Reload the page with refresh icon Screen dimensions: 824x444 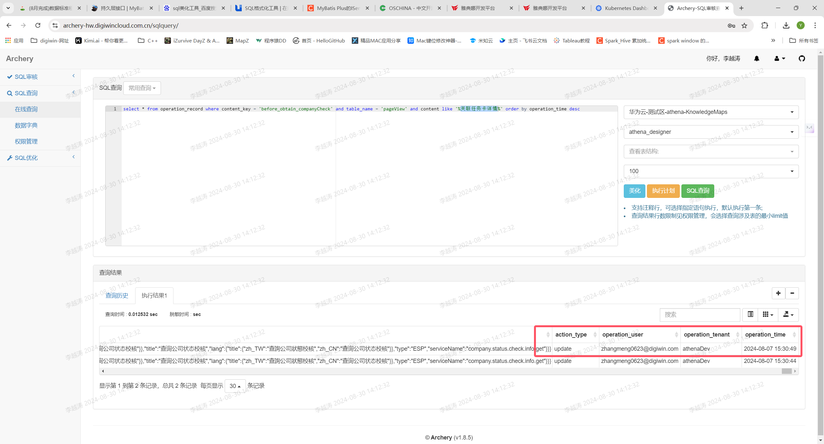click(38, 25)
